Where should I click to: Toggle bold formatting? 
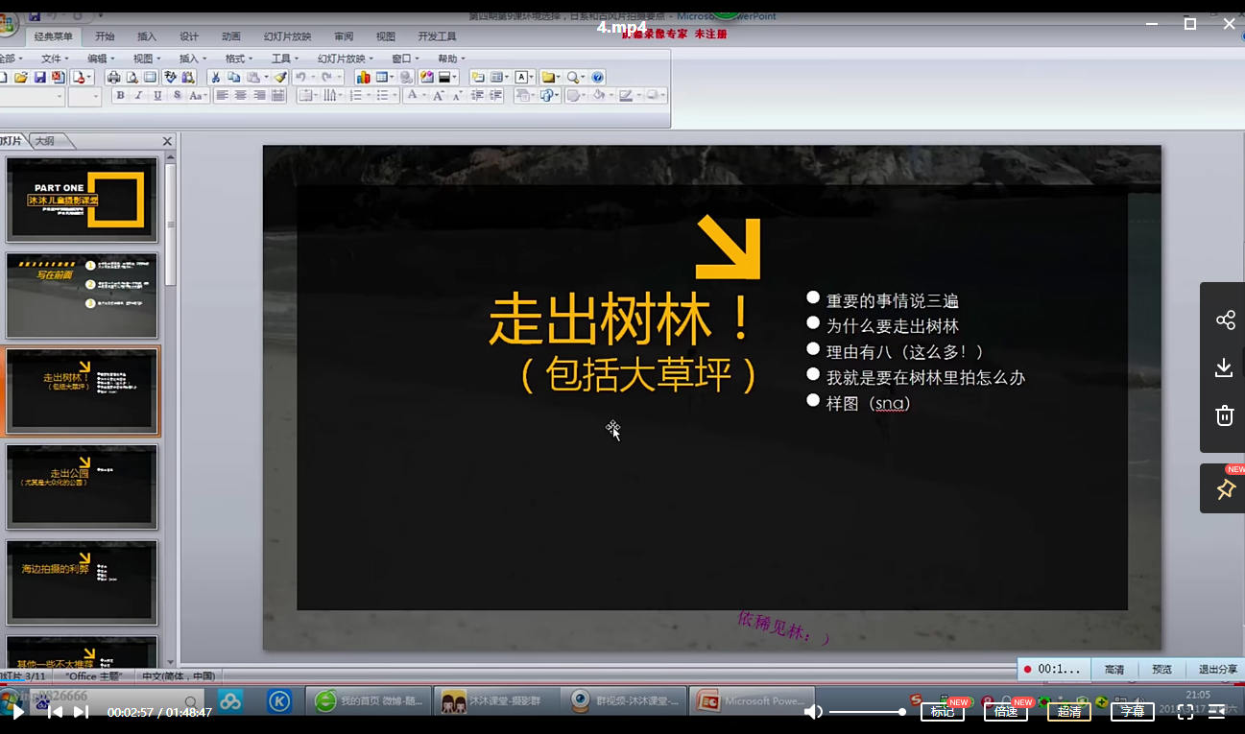coord(121,94)
